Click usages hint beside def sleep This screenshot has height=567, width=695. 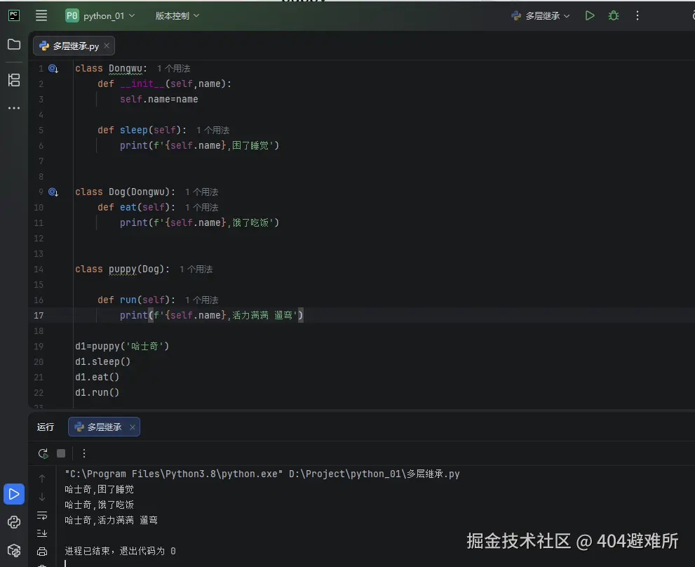click(212, 130)
